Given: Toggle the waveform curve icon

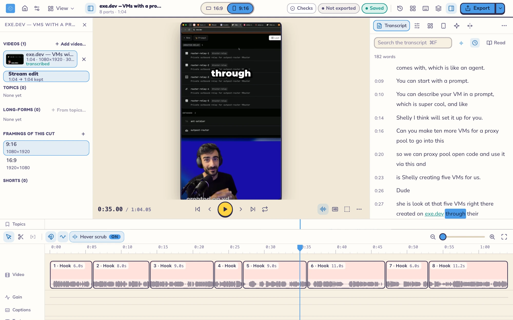Looking at the screenshot, I should point(63,237).
